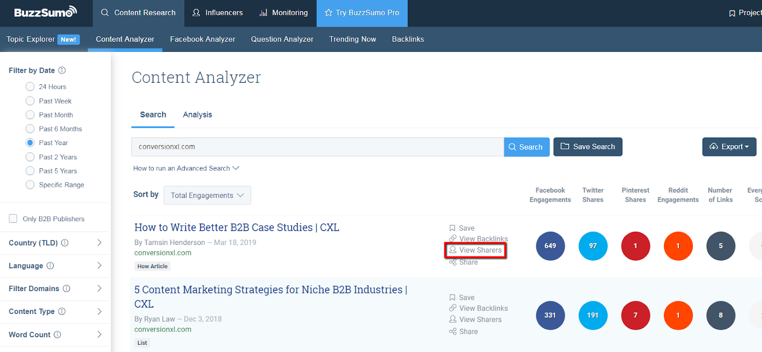
Task: Switch to the Trending Now tab
Action: tap(352, 39)
